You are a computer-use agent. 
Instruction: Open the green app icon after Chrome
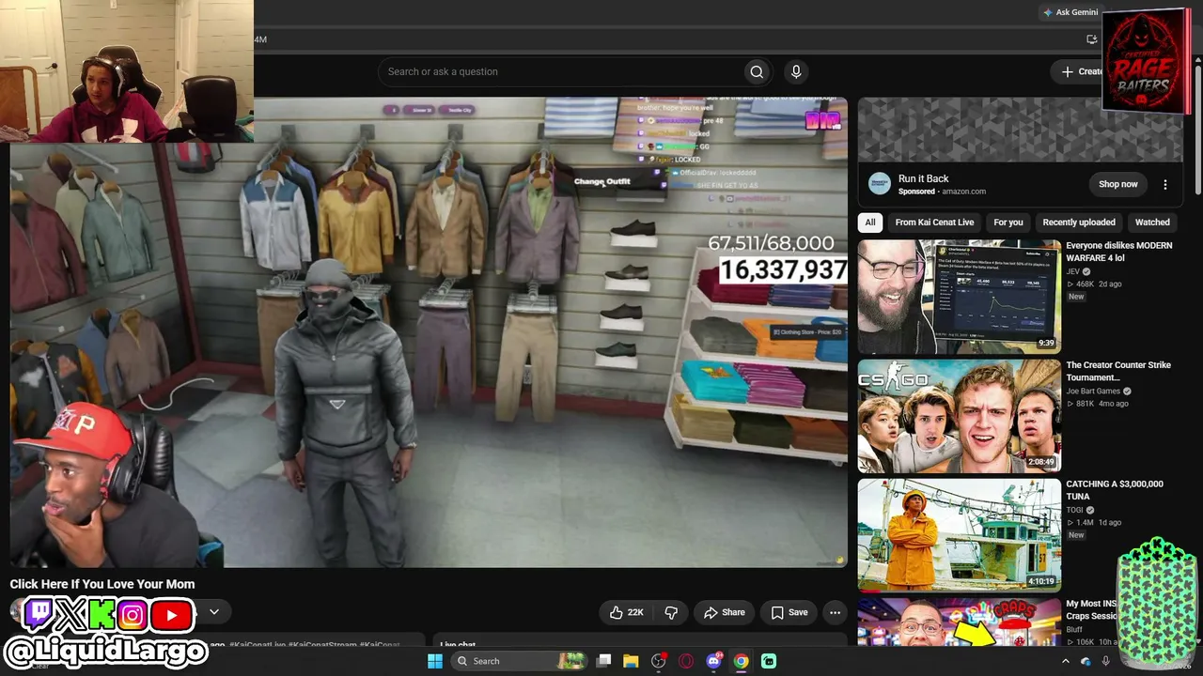pos(769,661)
